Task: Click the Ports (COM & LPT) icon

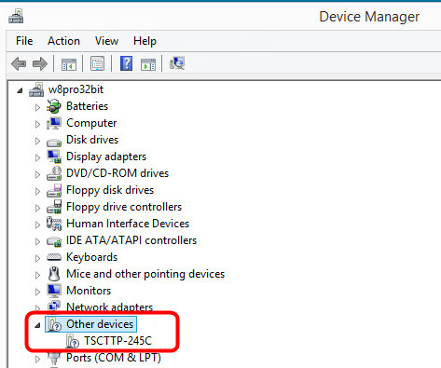Action: coord(54,358)
